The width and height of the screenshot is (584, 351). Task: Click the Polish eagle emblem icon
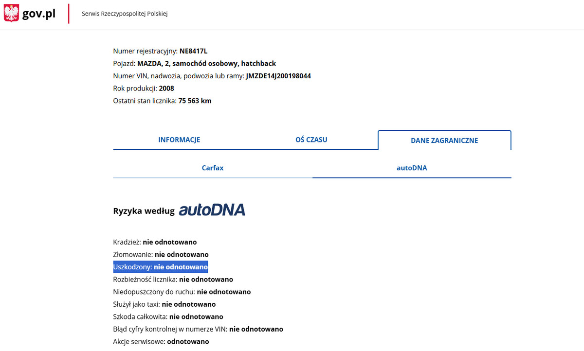(x=11, y=14)
